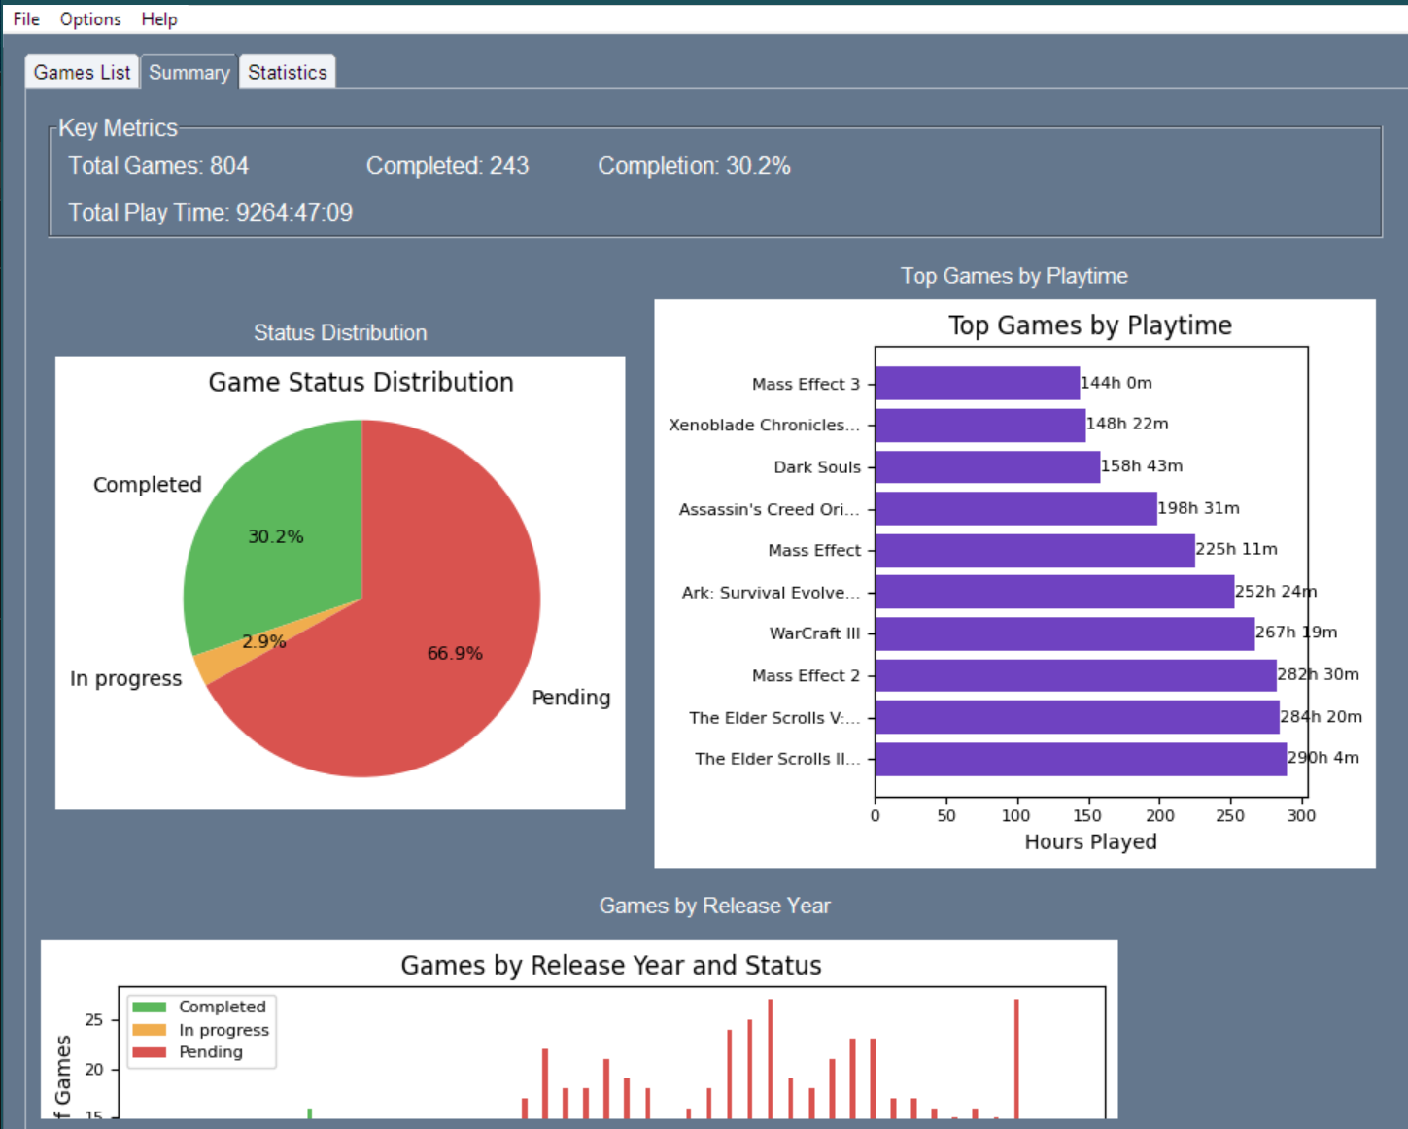Click the Games by Release Year heading

coord(715,906)
